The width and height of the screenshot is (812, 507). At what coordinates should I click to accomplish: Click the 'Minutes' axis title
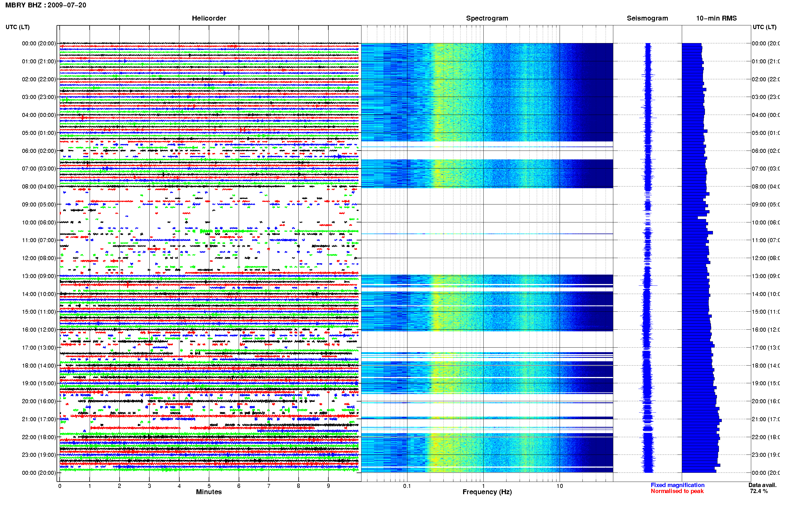tap(209, 492)
